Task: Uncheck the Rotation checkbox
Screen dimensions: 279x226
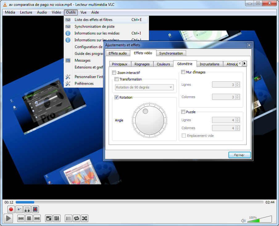Action: [116, 97]
